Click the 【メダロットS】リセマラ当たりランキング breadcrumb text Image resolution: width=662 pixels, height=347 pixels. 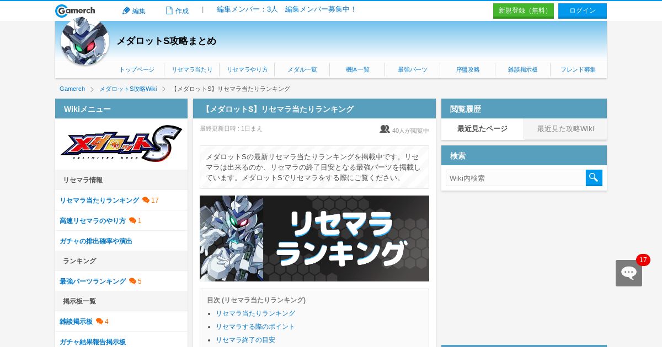pos(231,89)
